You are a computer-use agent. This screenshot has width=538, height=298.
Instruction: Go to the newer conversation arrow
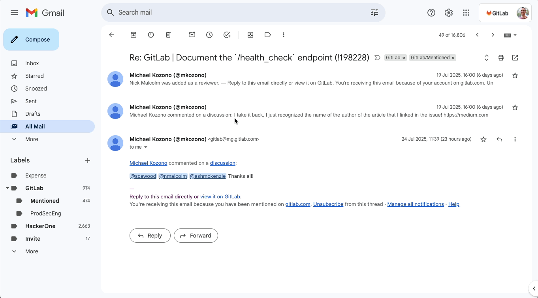point(477,35)
